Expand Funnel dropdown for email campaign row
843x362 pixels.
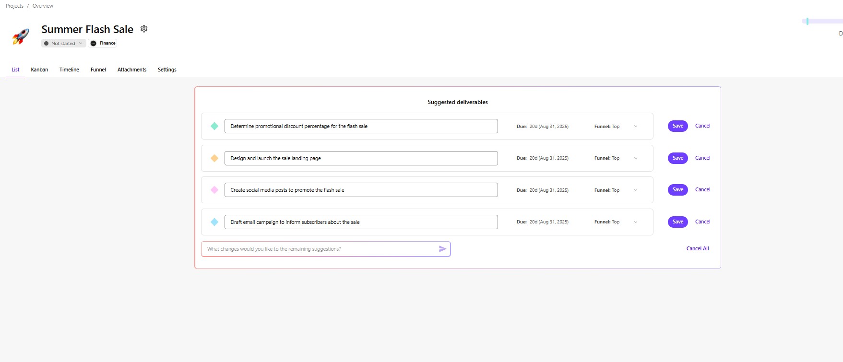[x=636, y=222]
